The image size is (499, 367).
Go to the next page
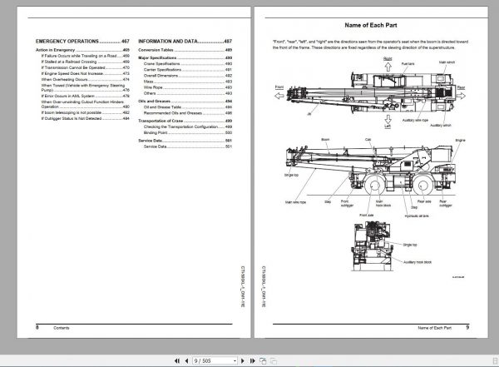coord(243,360)
